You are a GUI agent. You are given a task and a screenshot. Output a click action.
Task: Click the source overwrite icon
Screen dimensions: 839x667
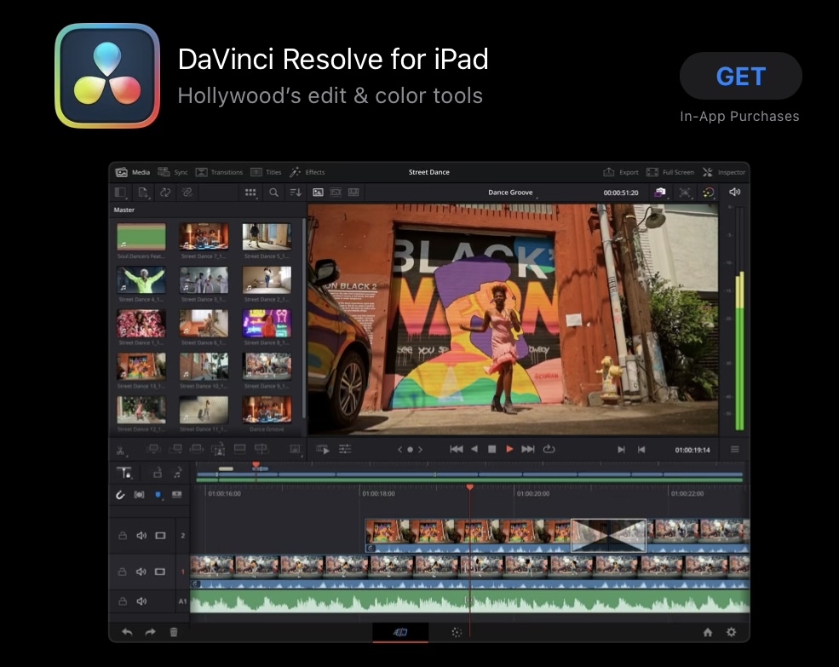click(x=261, y=449)
